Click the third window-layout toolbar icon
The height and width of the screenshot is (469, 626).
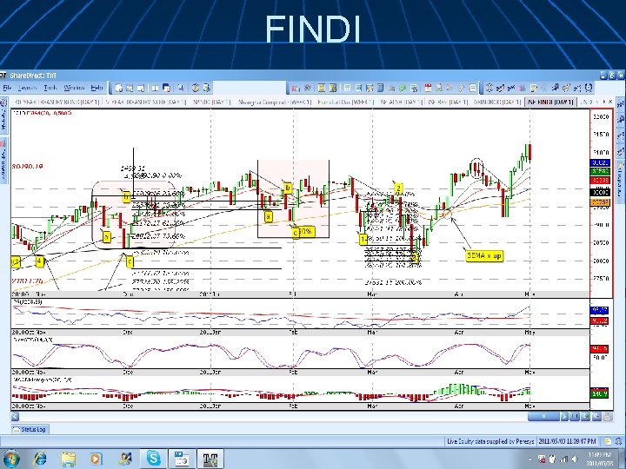pos(141,88)
